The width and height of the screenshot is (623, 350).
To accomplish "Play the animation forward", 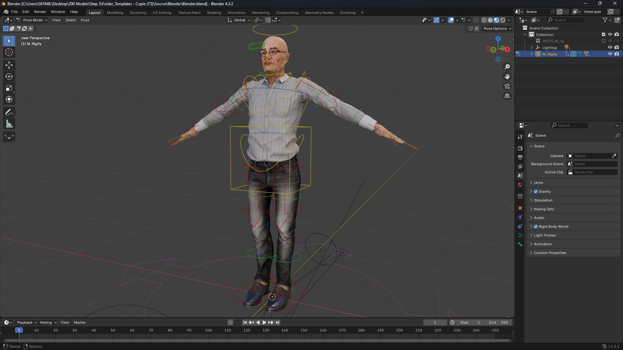I will point(264,322).
